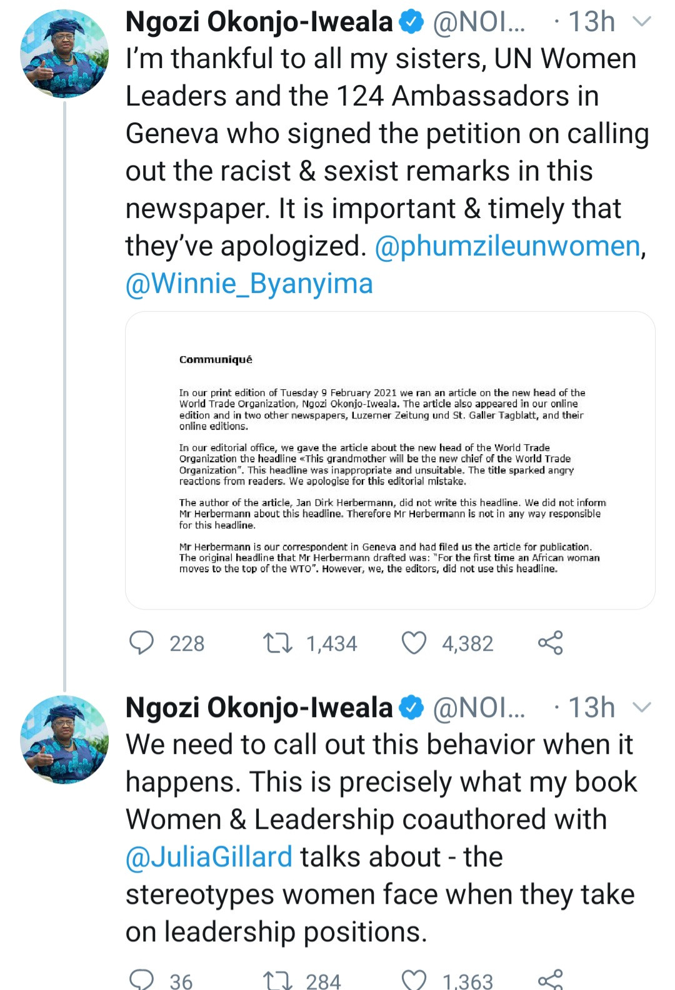Visit the @JuliaGillard profile mention
Image resolution: width=675 pixels, height=990 pixels.
pos(209,857)
